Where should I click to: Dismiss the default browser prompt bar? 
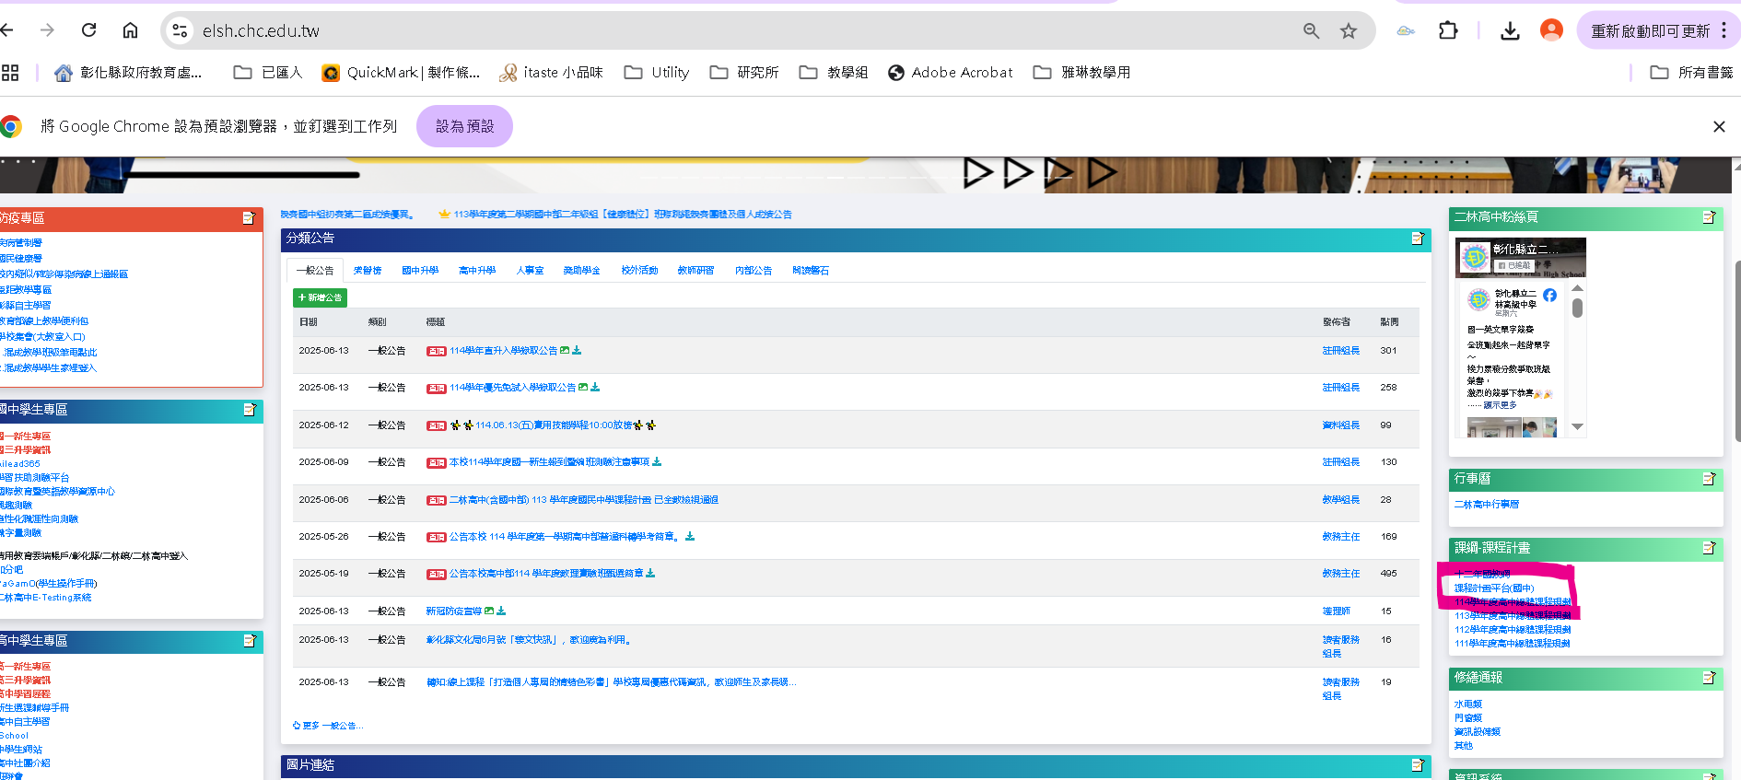pos(1718,127)
